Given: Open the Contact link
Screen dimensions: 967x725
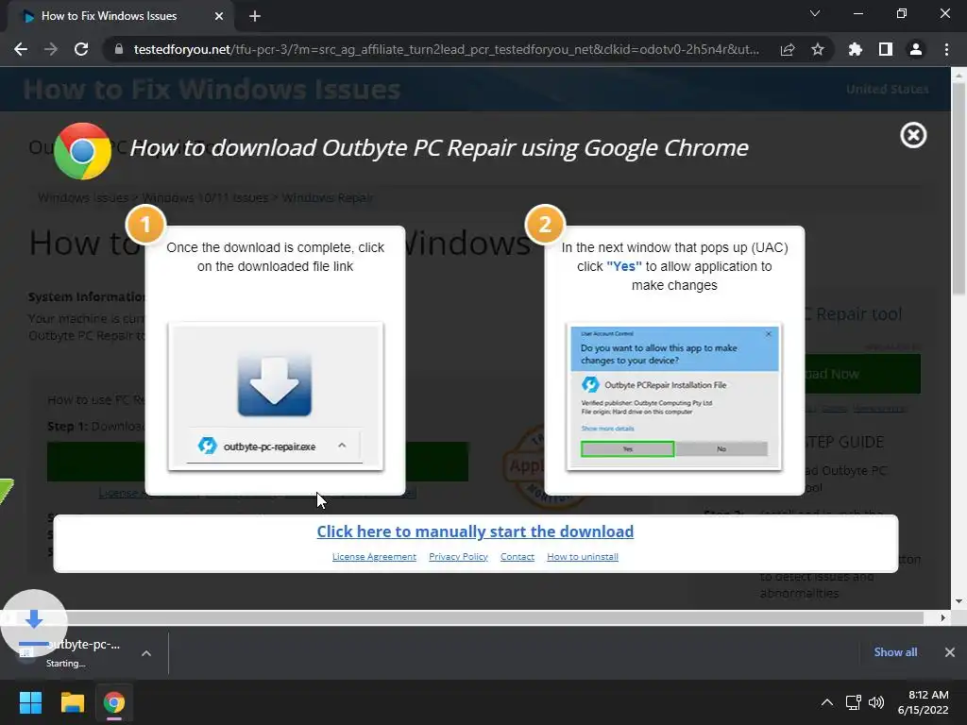Looking at the screenshot, I should 517,557.
